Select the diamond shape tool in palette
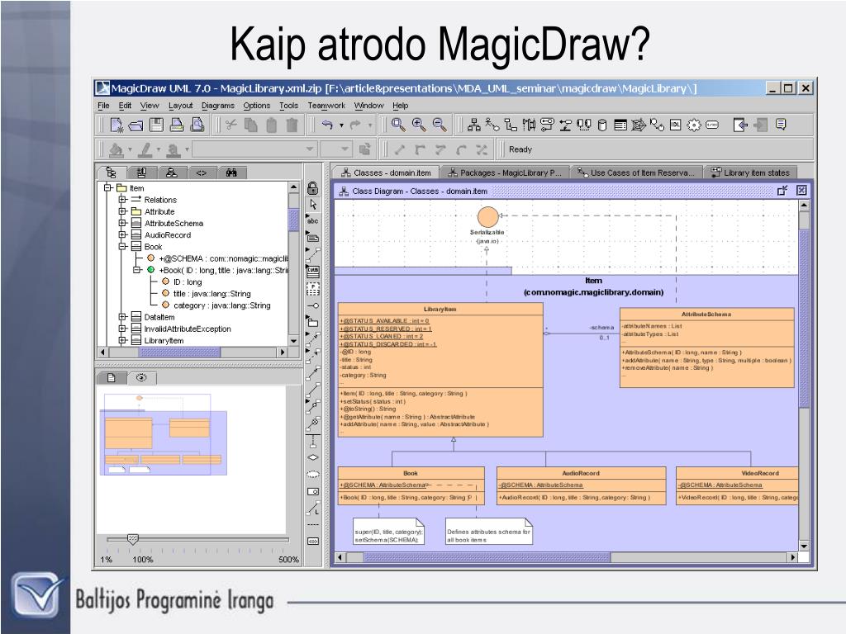Viewport: 846px width, 634px height. tap(313, 457)
